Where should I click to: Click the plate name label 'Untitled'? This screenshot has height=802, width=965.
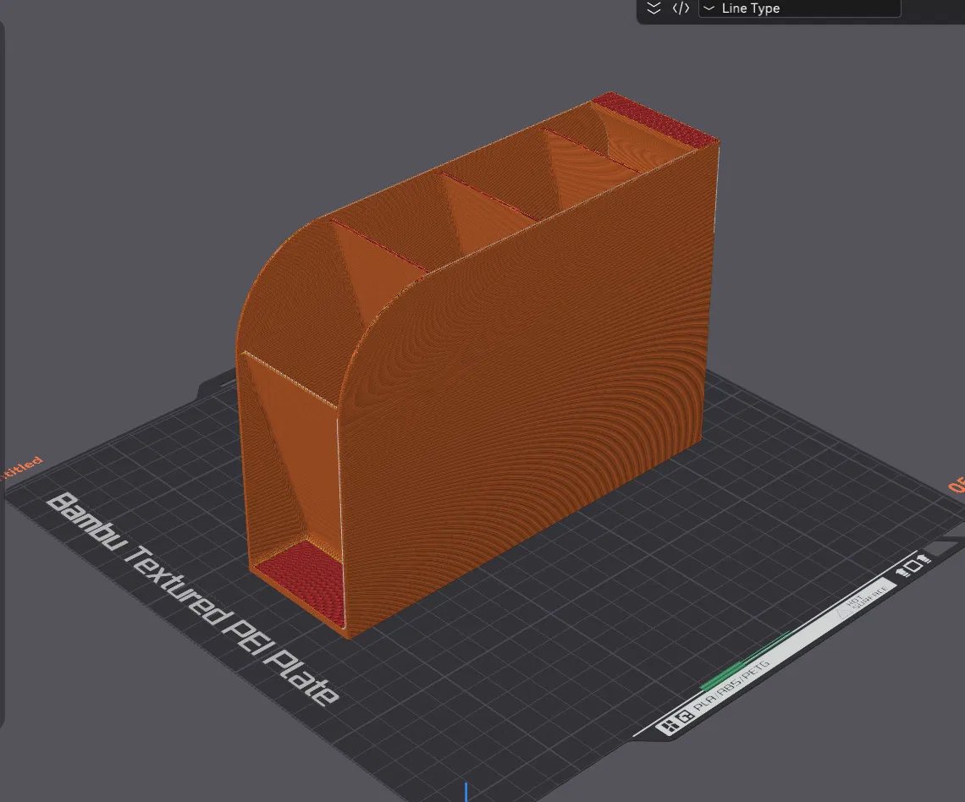[x=21, y=469]
